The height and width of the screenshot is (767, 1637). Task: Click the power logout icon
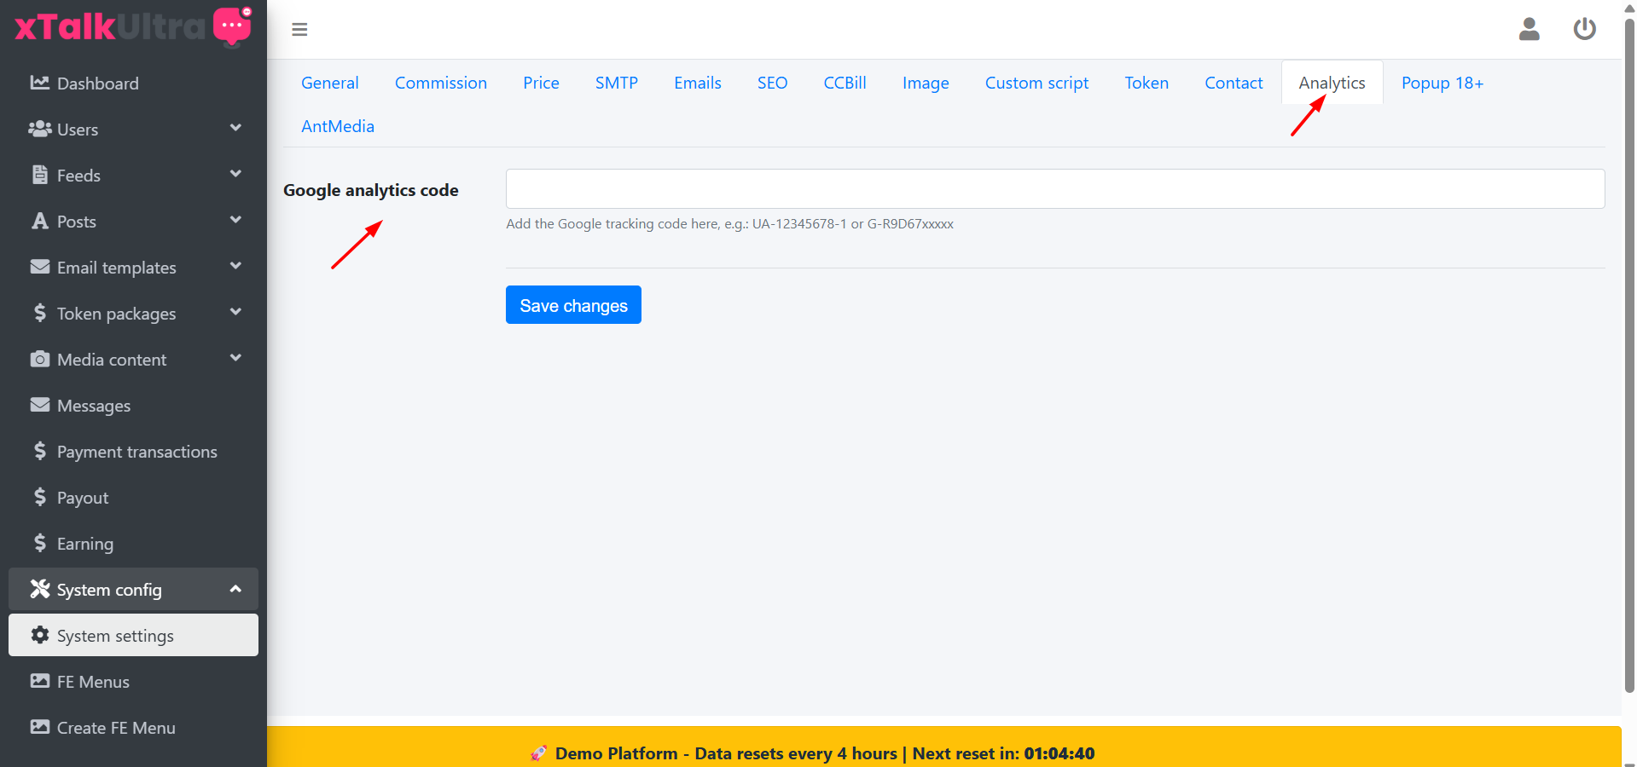(x=1584, y=30)
